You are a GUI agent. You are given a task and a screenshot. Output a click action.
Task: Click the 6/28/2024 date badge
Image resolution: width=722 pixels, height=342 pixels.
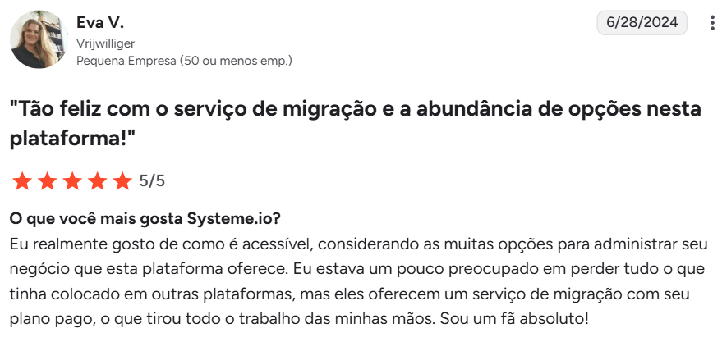(x=642, y=23)
